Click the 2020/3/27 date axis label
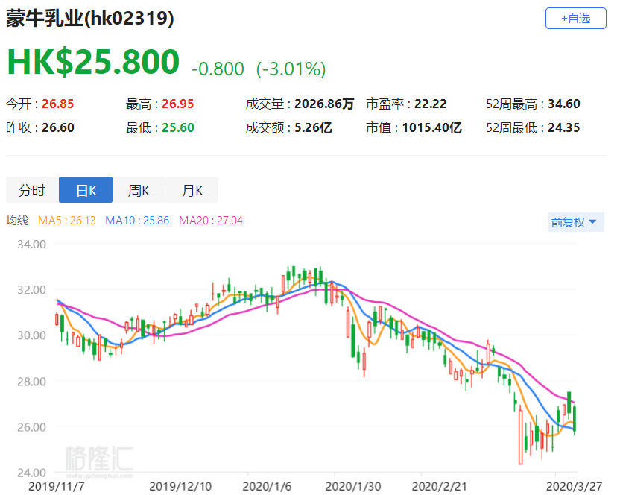Screen dimensions: 620x495 tap(574, 486)
